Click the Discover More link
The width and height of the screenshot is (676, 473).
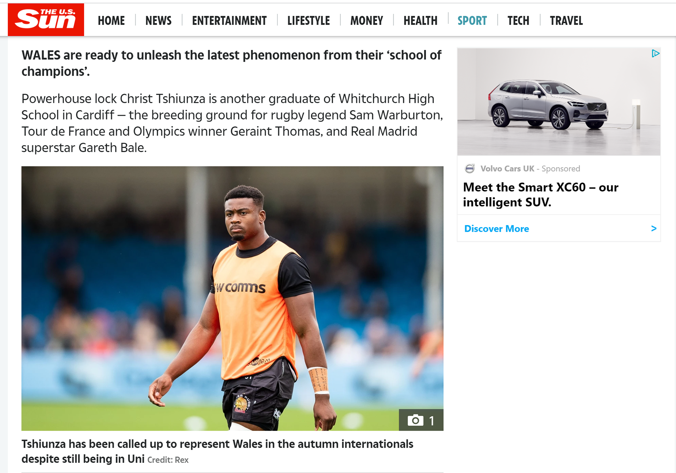(496, 229)
